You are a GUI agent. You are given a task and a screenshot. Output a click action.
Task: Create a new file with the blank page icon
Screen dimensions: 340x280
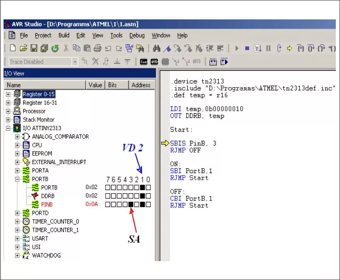13,48
